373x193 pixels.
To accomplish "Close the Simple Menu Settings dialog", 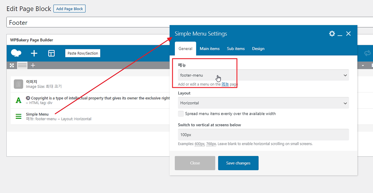I will [x=348, y=34].
